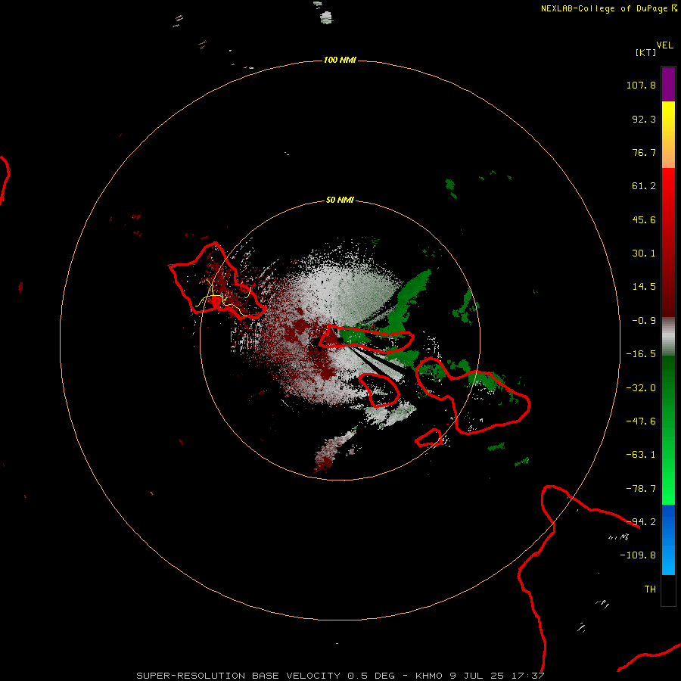
Task: Click the 50 NMI range ring label
Action: 340,200
